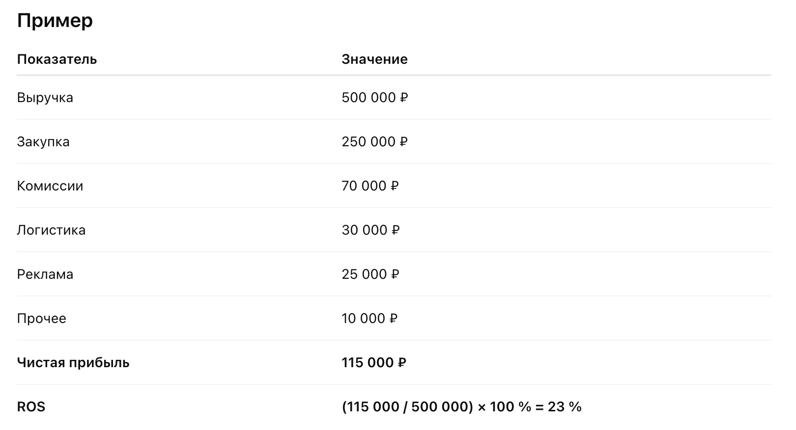Screen dimensions: 796x430
Task: Click the 30 000 ₽ logistics value
Action: point(370,230)
